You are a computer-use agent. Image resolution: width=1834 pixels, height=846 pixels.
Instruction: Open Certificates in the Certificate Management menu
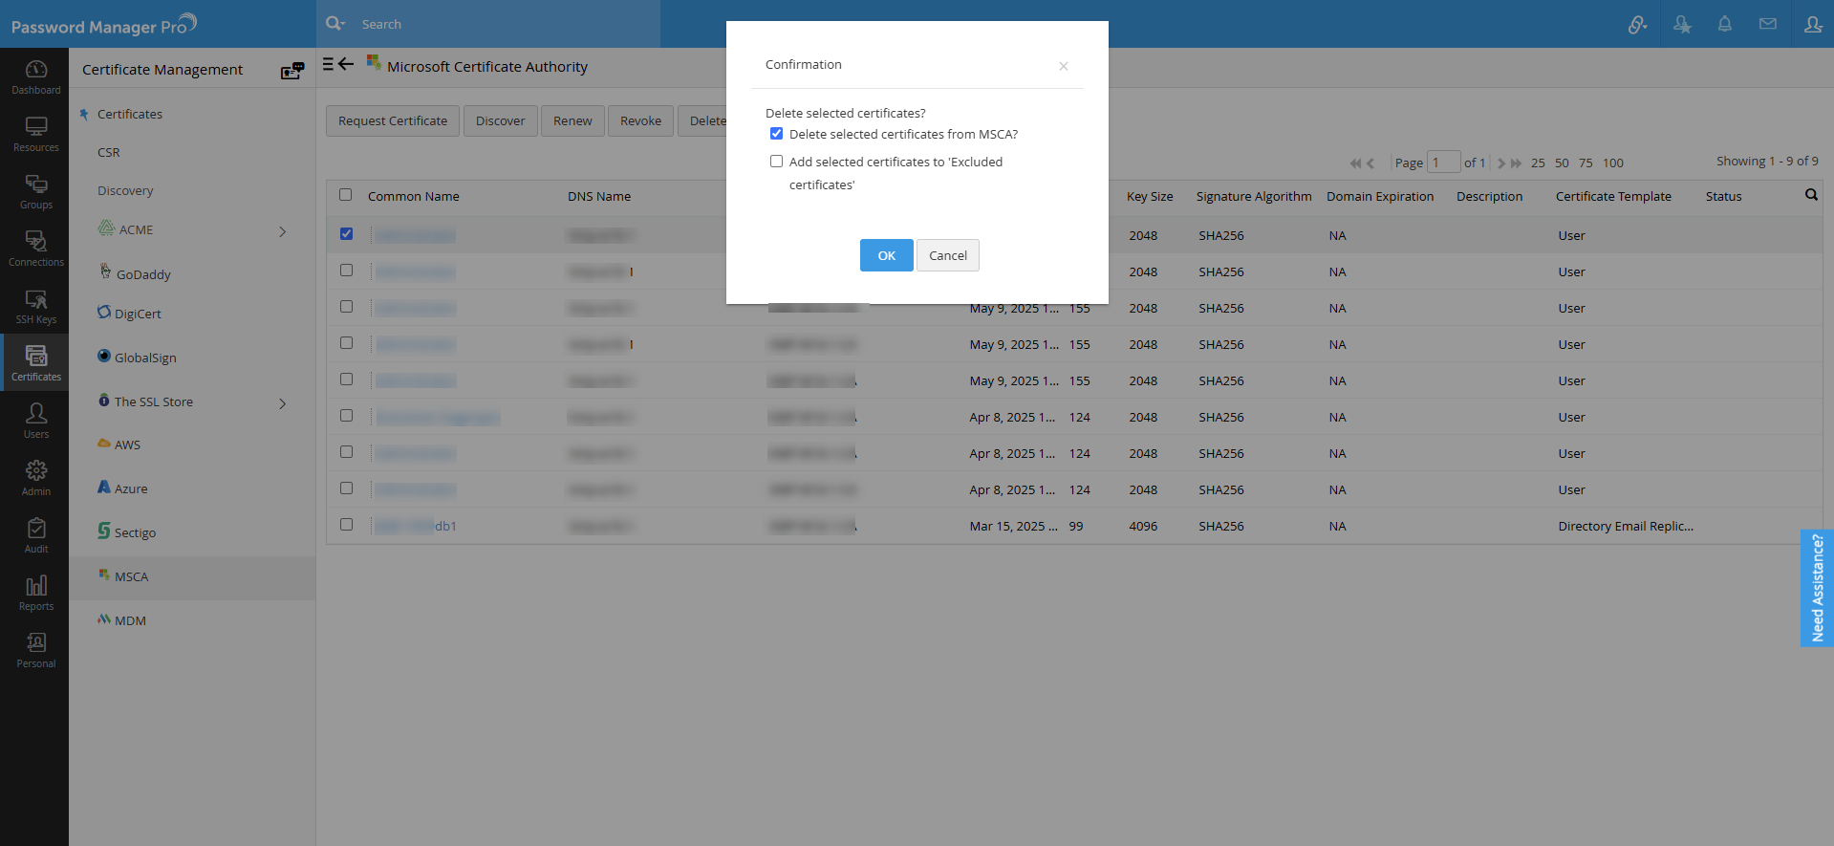130,114
